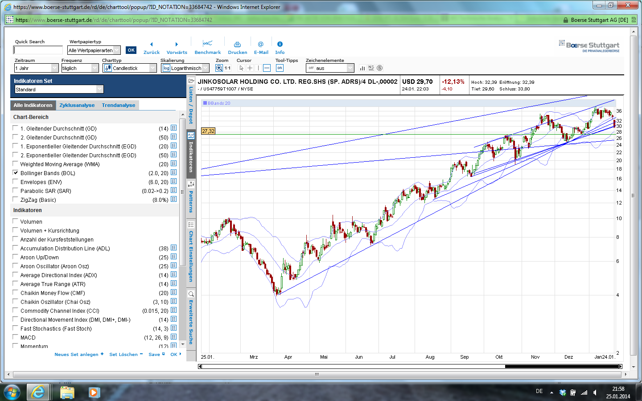Check the MACD indicator checkbox
The height and width of the screenshot is (401, 642).
[x=16, y=337]
